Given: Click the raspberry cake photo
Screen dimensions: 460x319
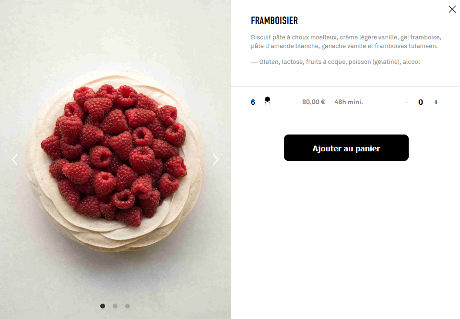Looking at the screenshot, I should tap(115, 160).
